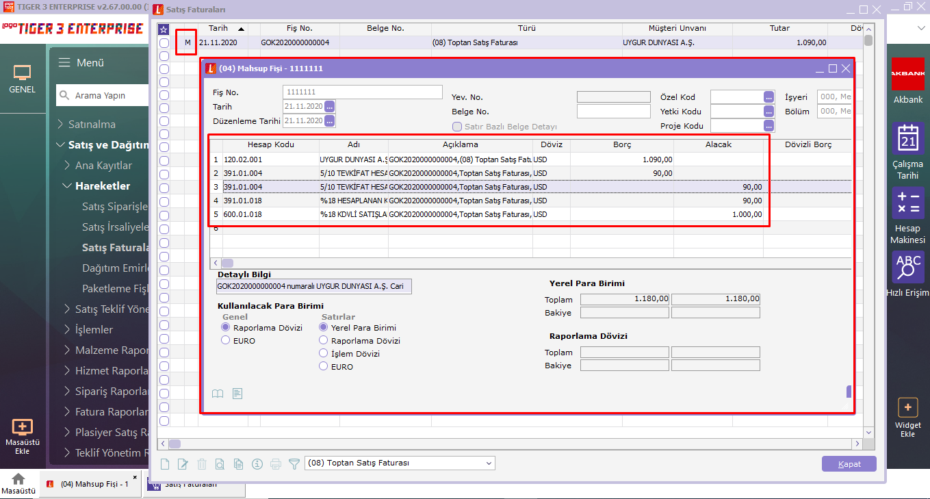Enable Satır Bazlı Belge Detayı checkbox
Image resolution: width=930 pixels, height=499 pixels.
tap(457, 127)
